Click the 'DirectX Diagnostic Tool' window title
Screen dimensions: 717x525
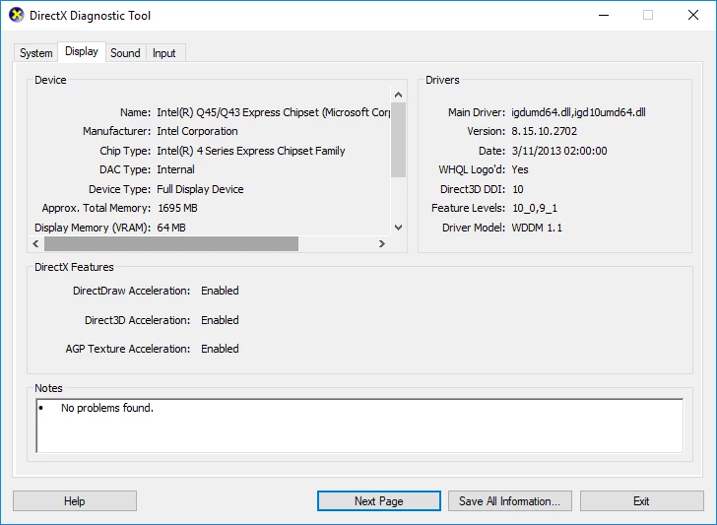pos(90,16)
